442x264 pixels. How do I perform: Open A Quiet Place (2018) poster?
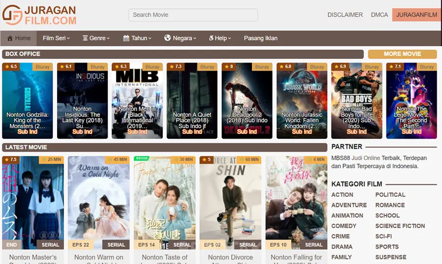point(192,101)
